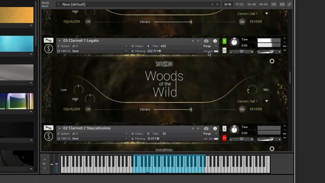The image size is (325, 183).
Task: Remove the Clarinet 2 Staccatissimo instrument
Action: 284,126
